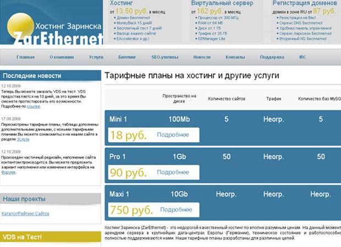Image resolution: width=341 pixels, height=247 pixels.
Task: Click the Пространство на диске column header
Action: click(x=179, y=99)
